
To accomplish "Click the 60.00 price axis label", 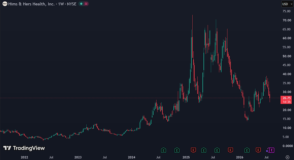I will [x=287, y=38].
